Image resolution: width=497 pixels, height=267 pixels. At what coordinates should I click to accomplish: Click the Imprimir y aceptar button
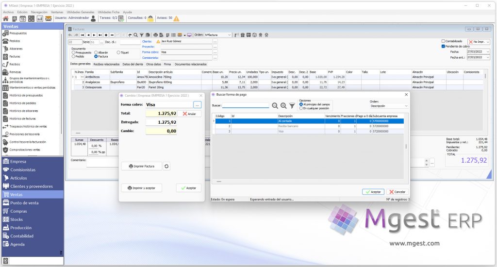[141, 188]
